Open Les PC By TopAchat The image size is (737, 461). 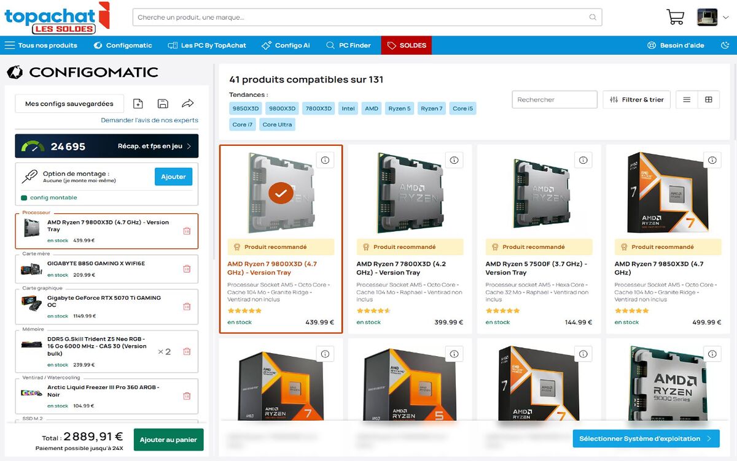coord(207,45)
